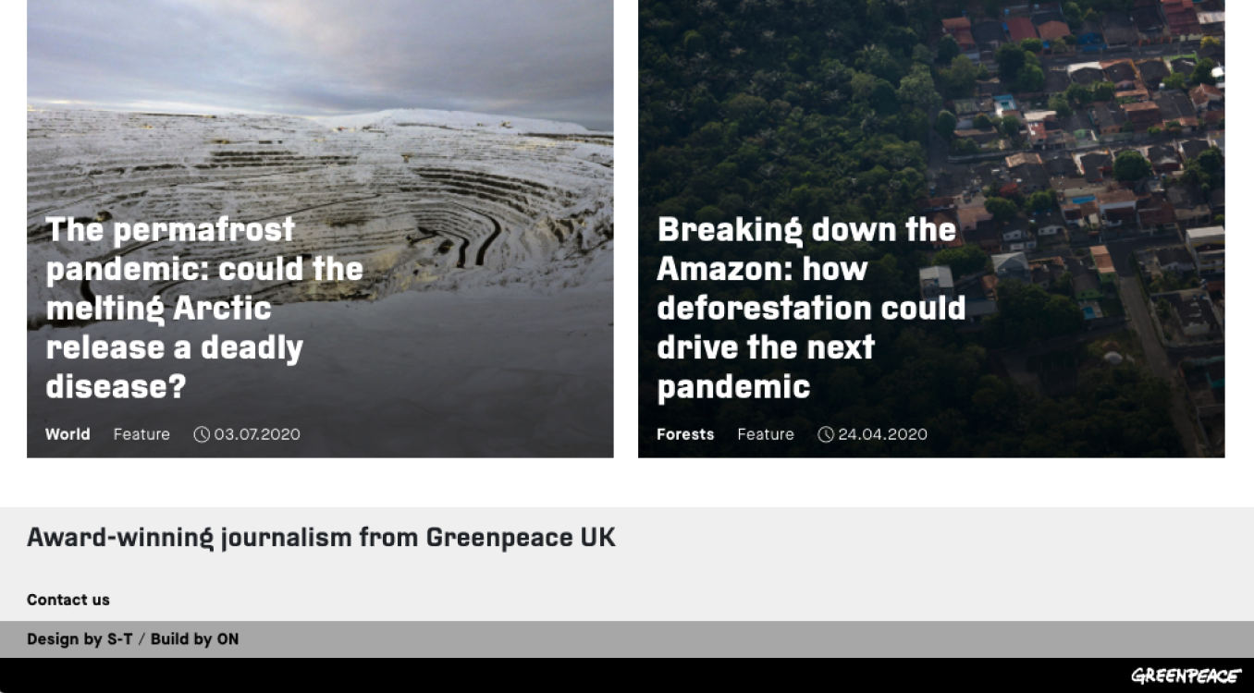Click the 03.07.2020 publication date
This screenshot has height=693, width=1254.
[257, 434]
